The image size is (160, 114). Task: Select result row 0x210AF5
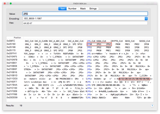click(80, 57)
